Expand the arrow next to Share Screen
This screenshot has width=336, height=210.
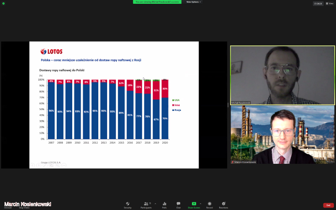coord(200,203)
